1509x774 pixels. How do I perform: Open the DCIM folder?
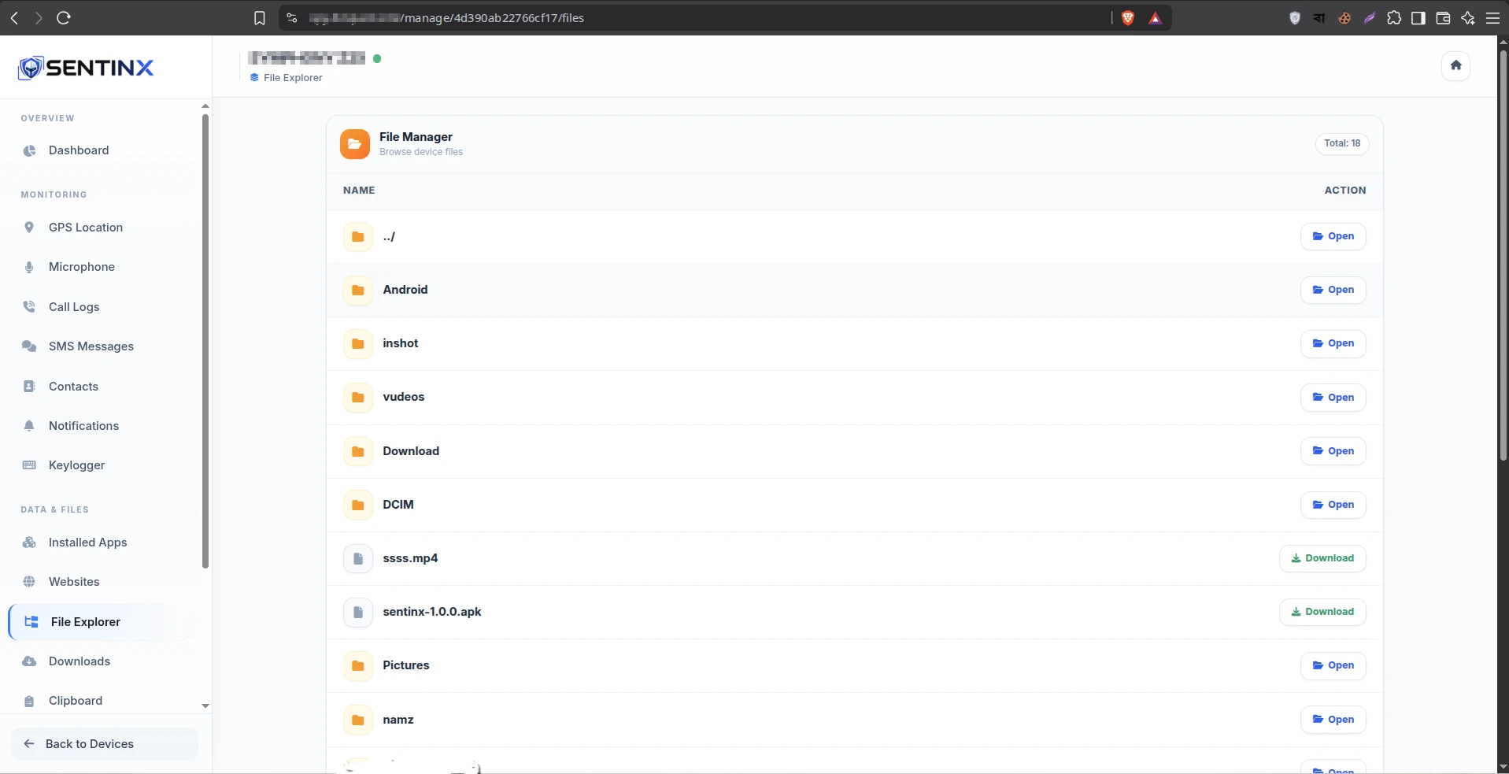[1333, 505]
